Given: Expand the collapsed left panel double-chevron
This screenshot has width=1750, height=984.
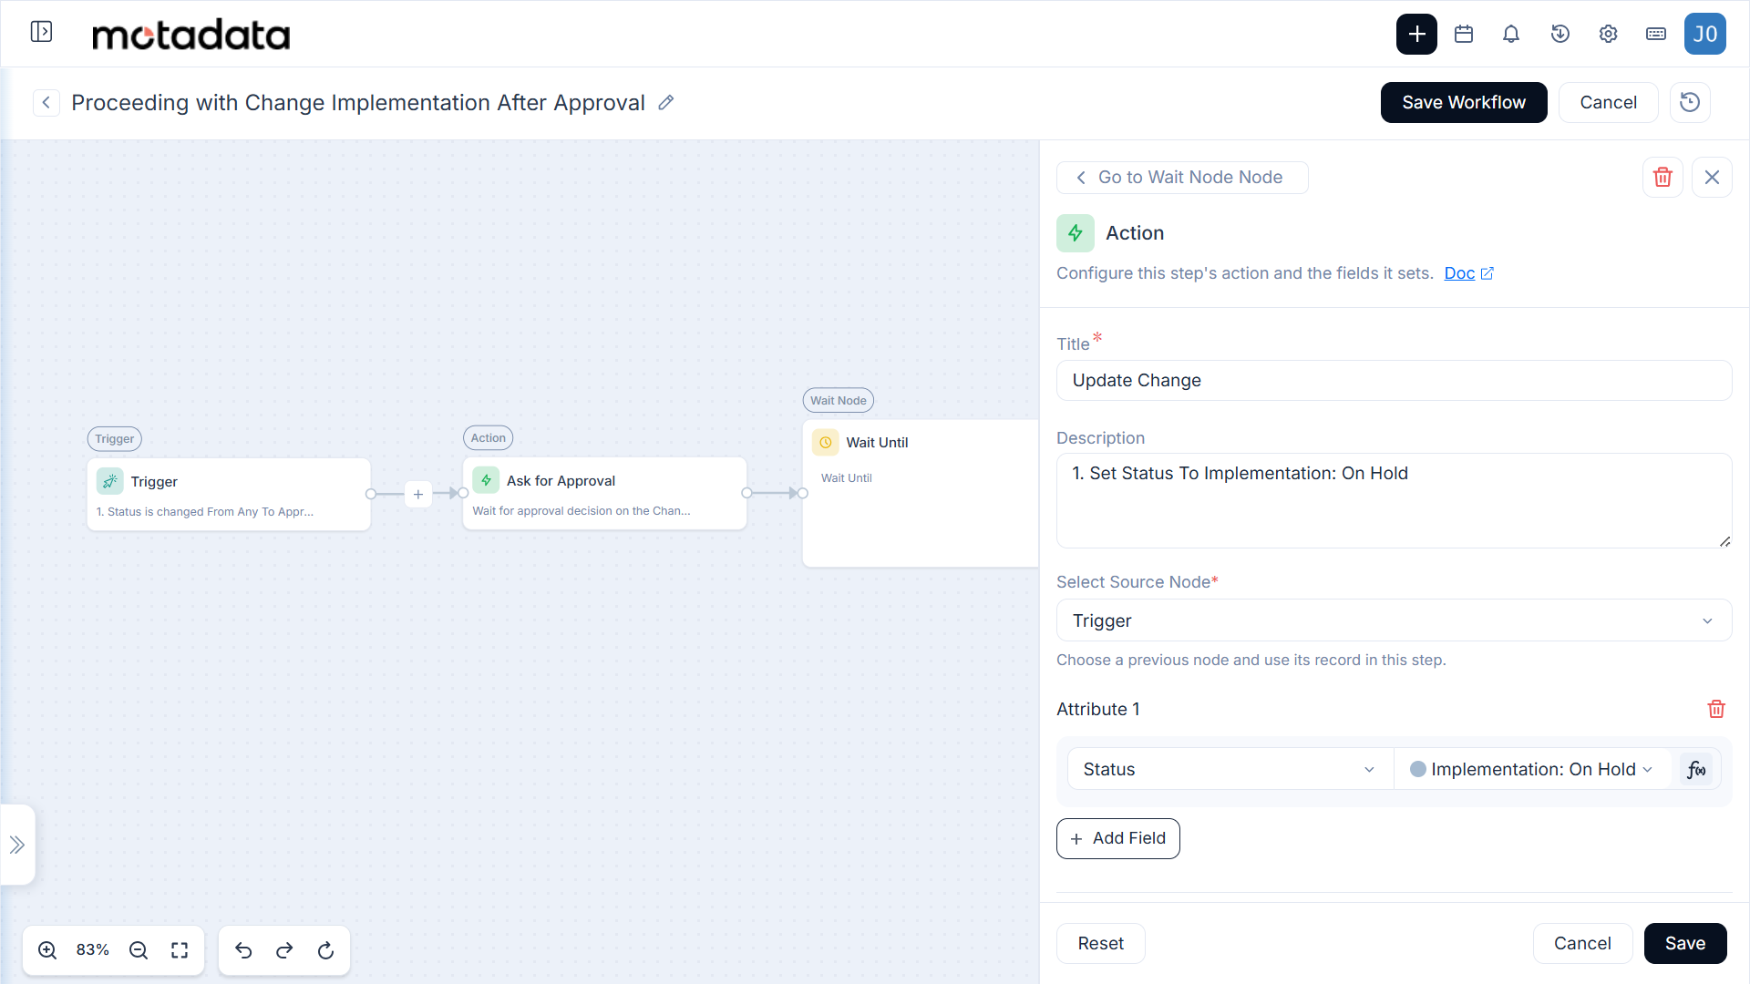Looking at the screenshot, I should point(17,845).
